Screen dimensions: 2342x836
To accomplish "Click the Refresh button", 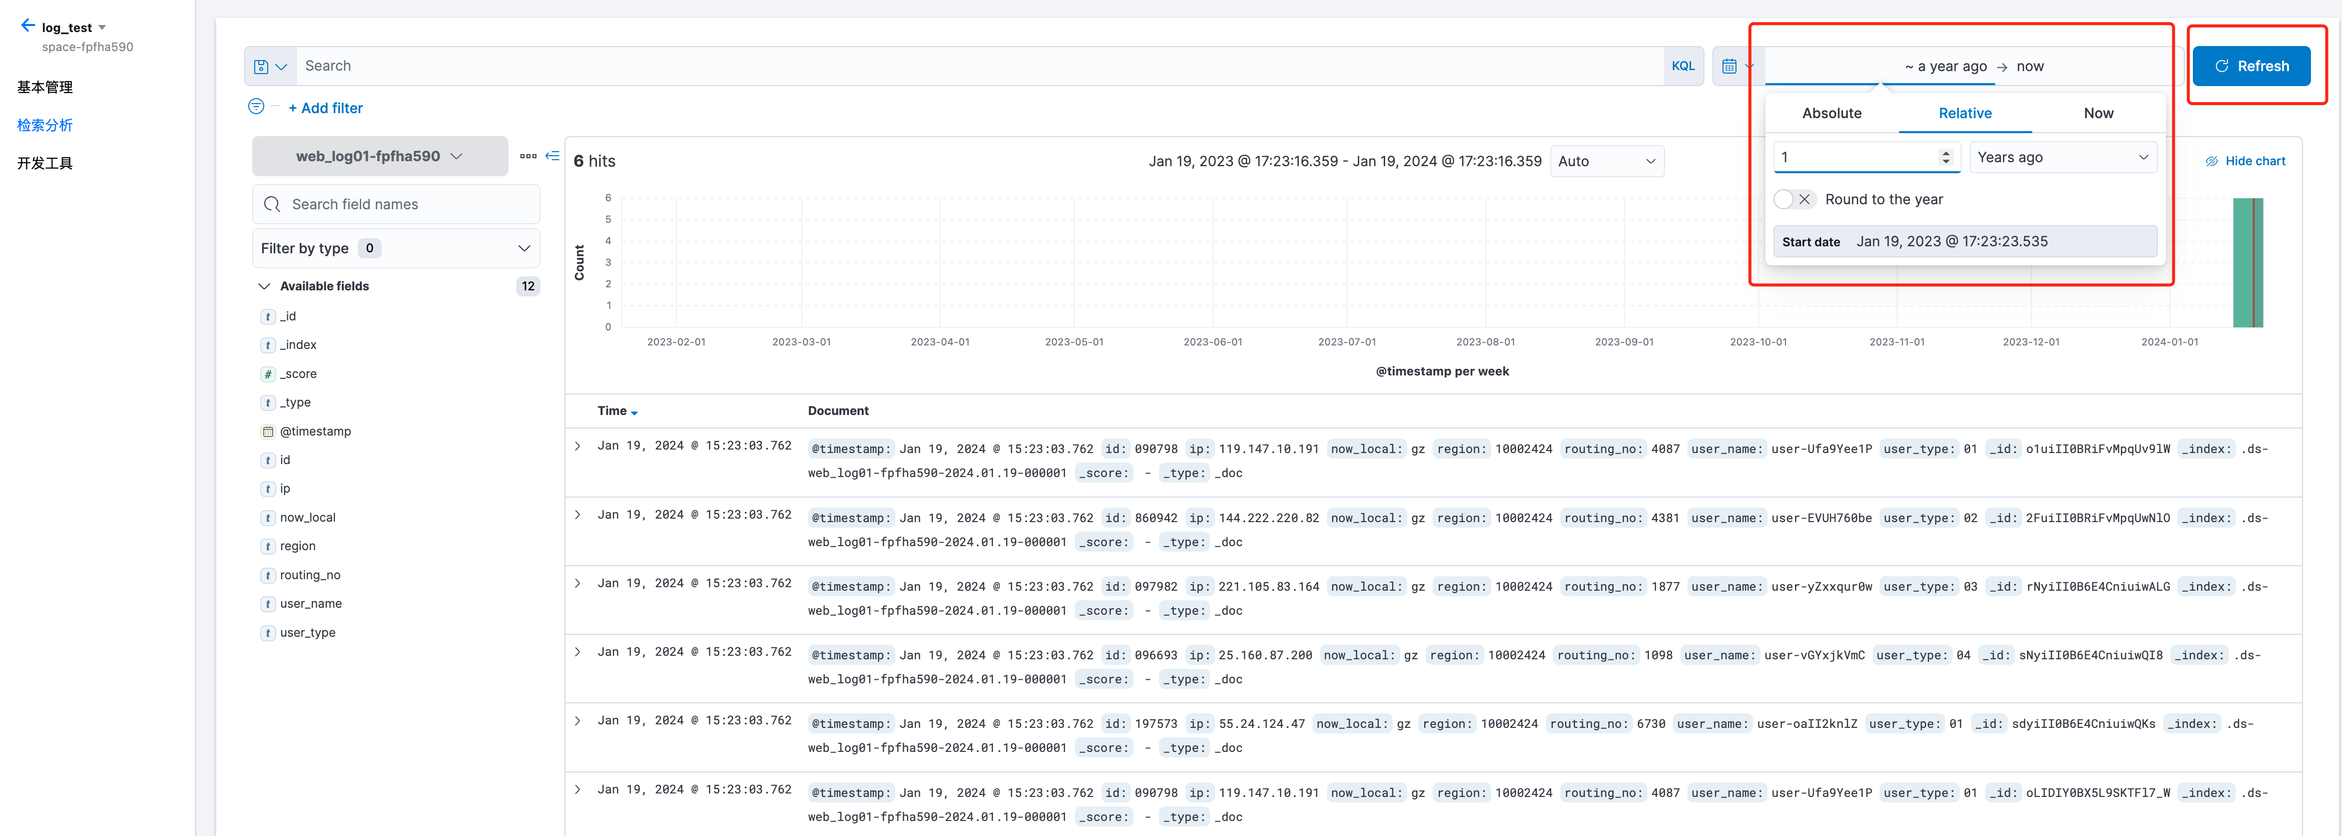I will pyautogui.click(x=2251, y=67).
